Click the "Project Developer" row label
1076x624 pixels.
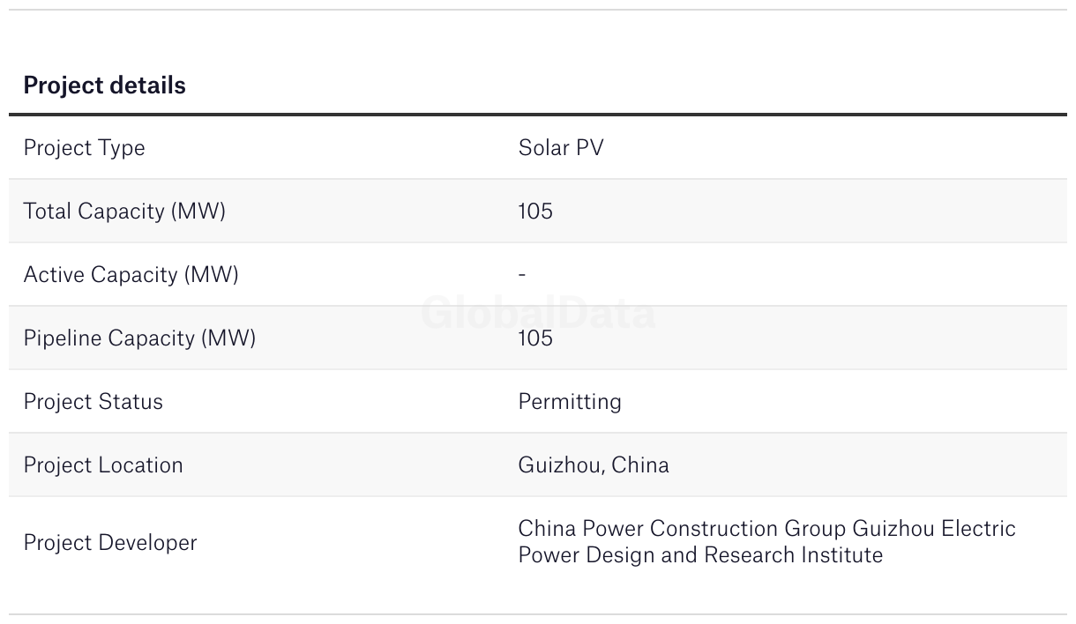pyautogui.click(x=110, y=543)
